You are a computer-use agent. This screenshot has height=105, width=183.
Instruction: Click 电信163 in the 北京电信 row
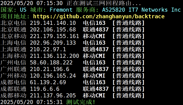94,23
